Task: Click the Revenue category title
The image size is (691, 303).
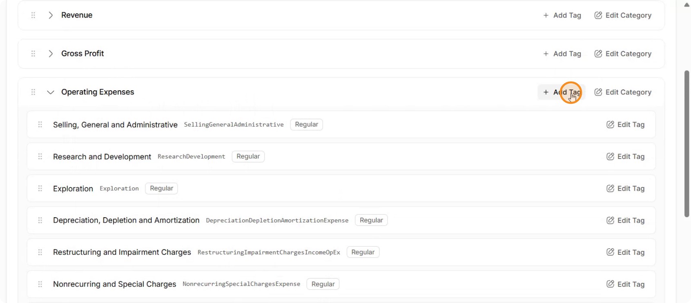Action: click(x=77, y=15)
